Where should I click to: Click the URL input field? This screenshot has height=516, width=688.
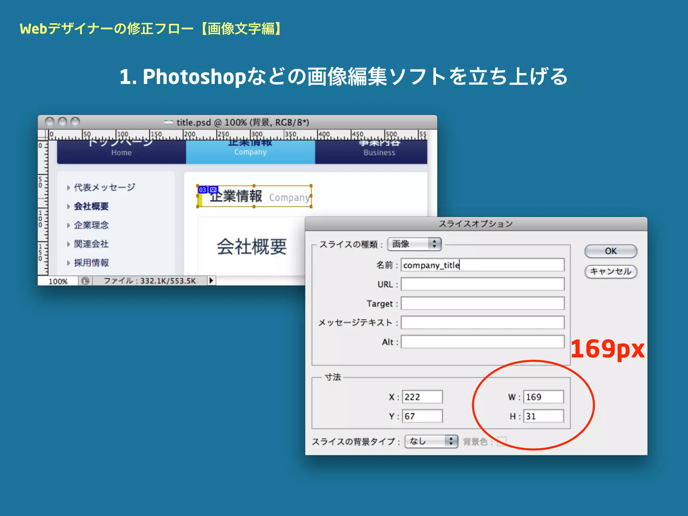(x=482, y=284)
